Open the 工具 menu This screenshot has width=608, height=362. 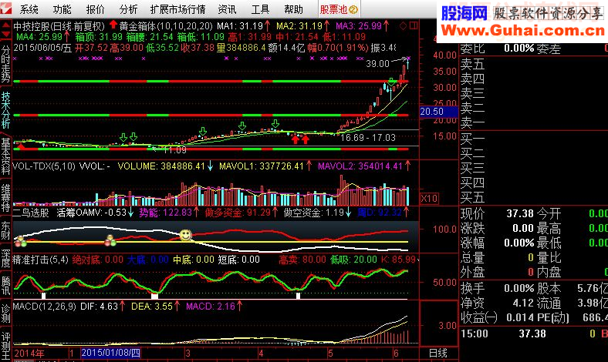[260, 9]
